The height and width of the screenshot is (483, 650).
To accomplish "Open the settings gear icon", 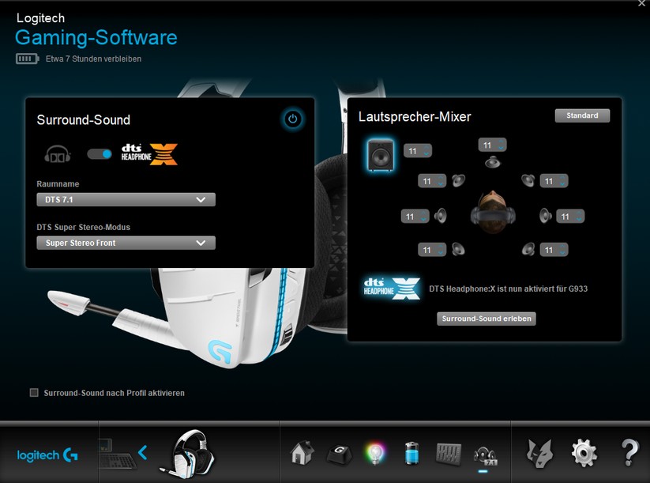I will 584,453.
